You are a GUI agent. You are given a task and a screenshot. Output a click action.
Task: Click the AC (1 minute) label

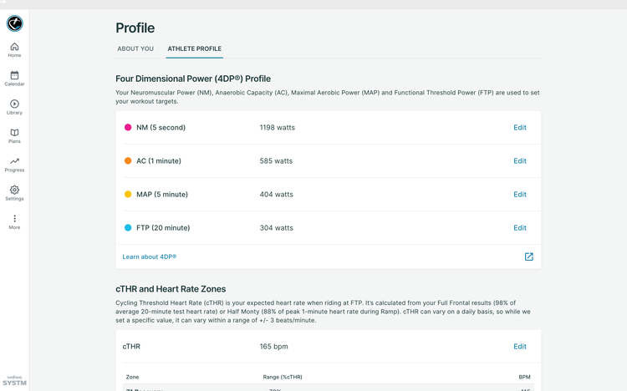[159, 161]
